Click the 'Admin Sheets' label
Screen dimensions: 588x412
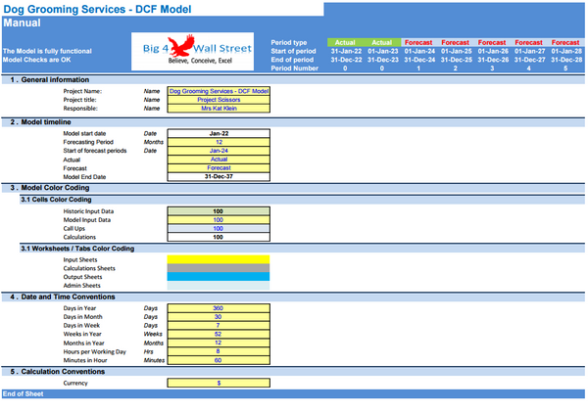tap(81, 286)
